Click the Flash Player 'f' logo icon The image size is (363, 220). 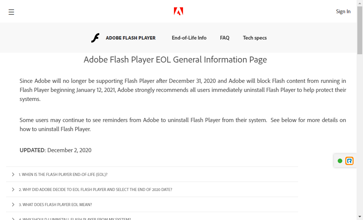pos(95,38)
